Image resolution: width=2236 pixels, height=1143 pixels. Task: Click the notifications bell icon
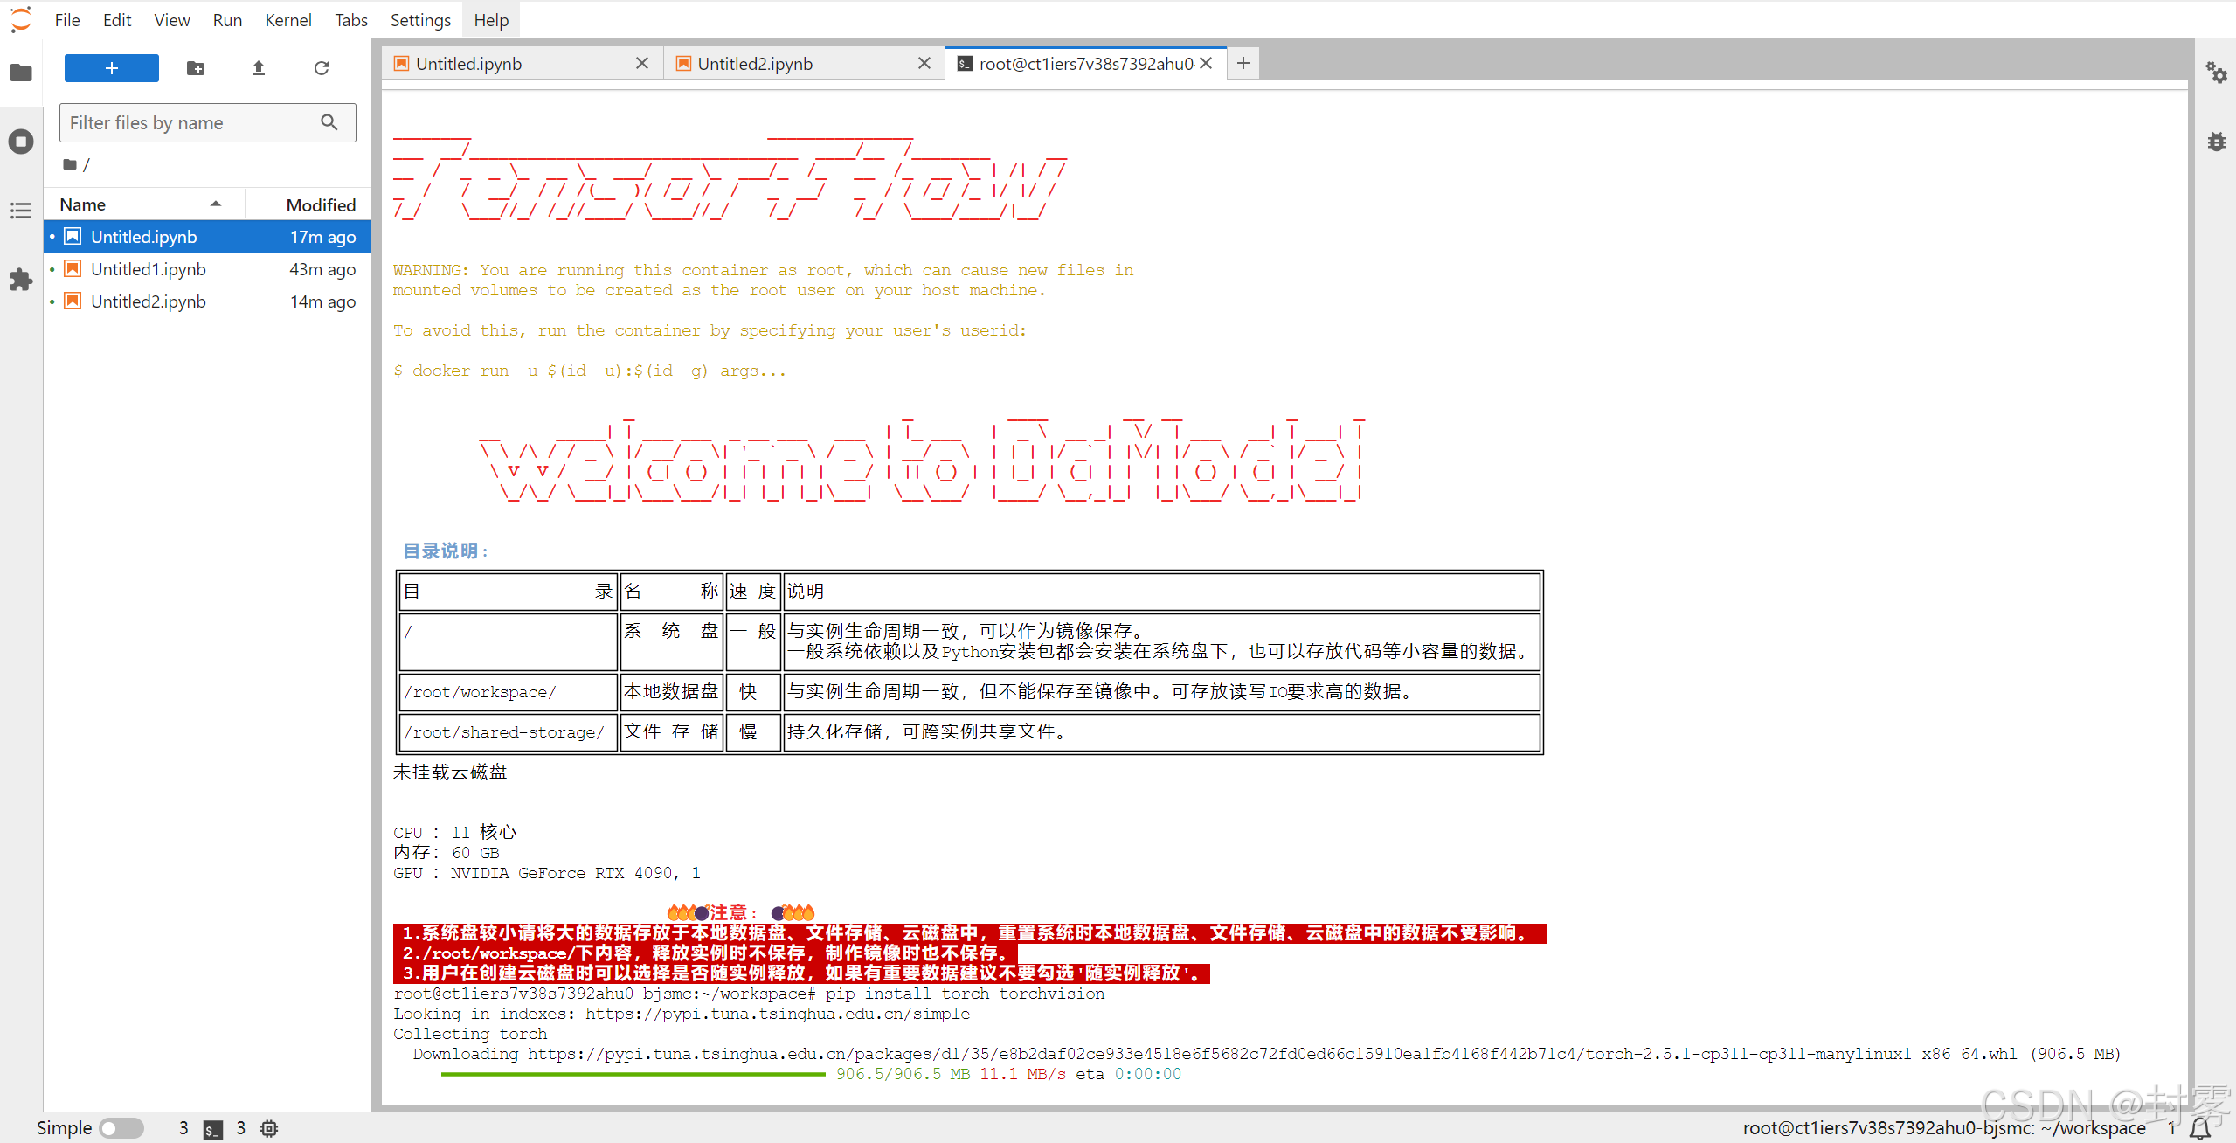coord(2200,1128)
